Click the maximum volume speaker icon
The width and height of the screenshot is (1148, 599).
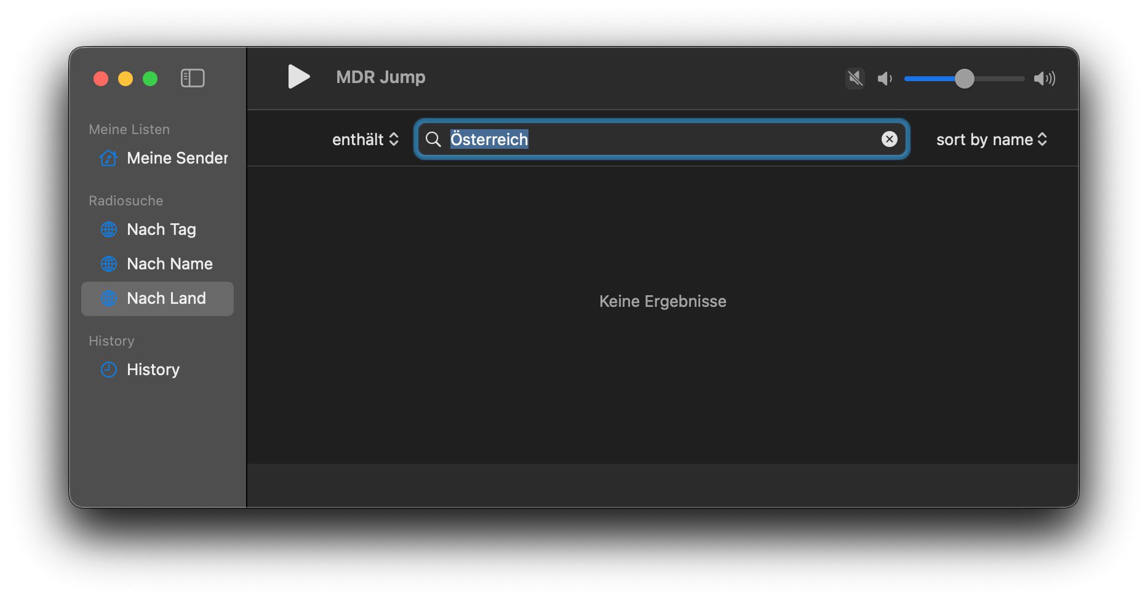click(1044, 79)
